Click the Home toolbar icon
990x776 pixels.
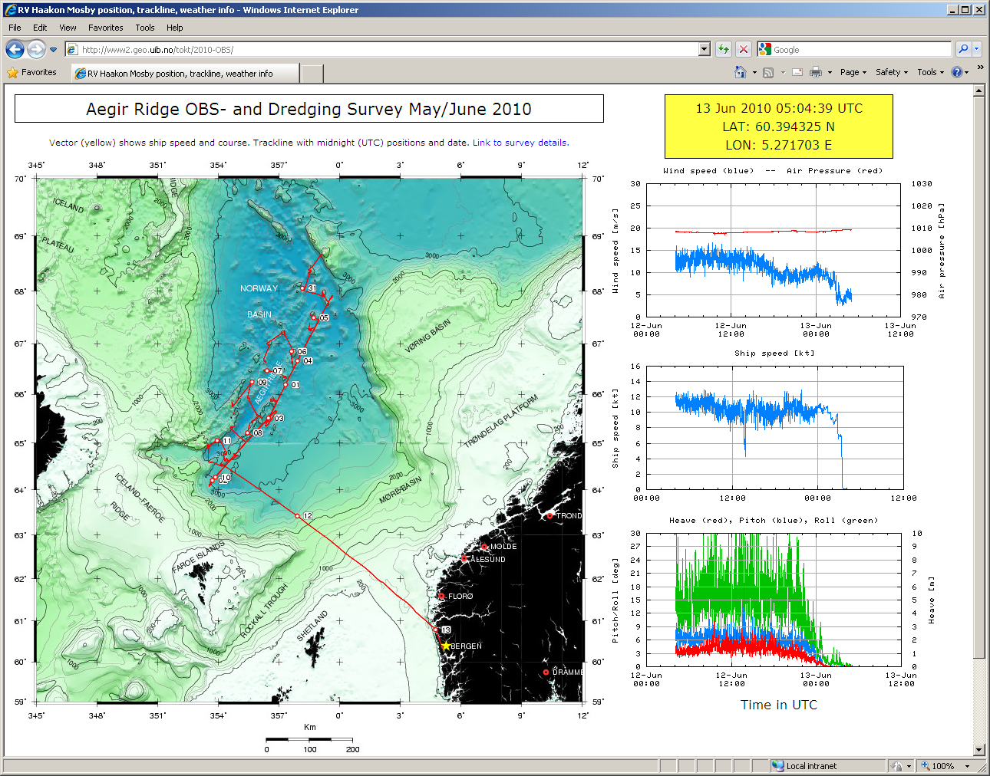click(x=740, y=72)
